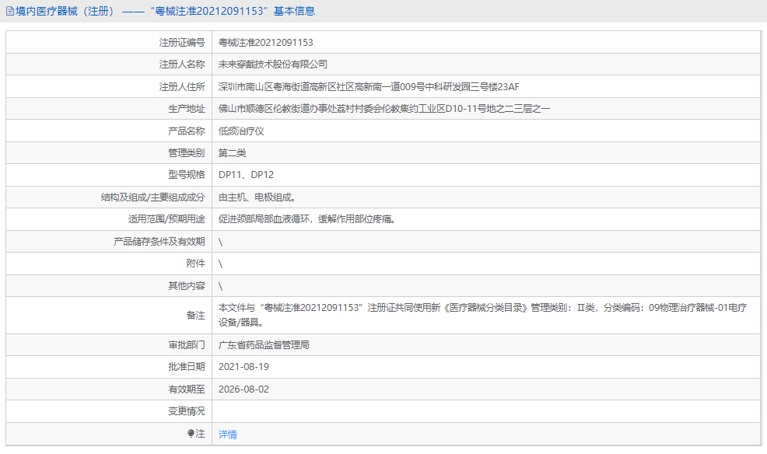767x454 pixels.
Task: Click the 附件 label
Action: pos(196,264)
